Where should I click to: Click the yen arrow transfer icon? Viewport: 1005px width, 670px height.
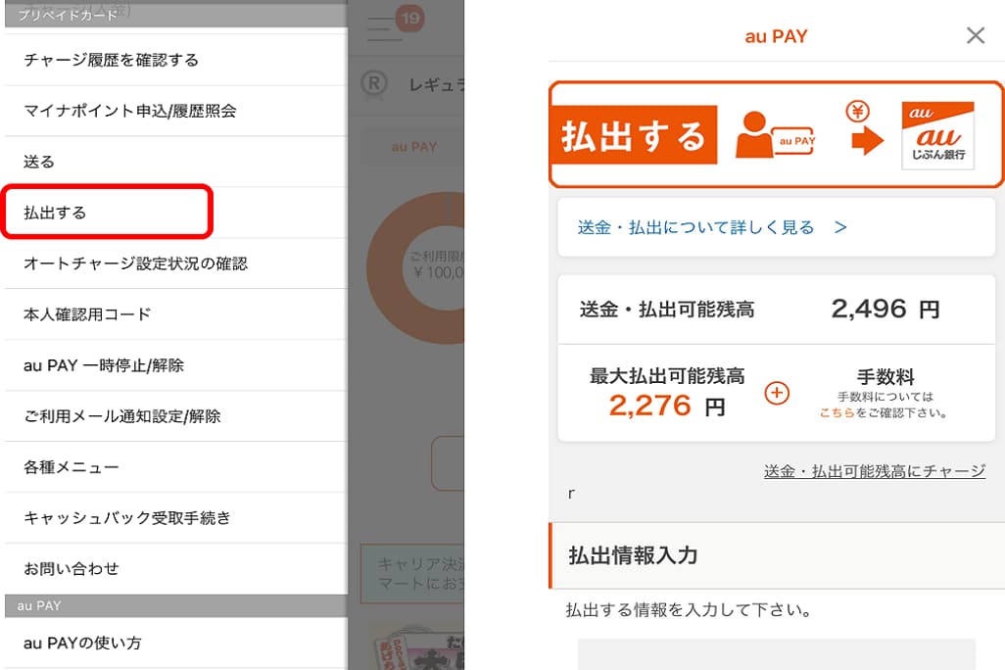[864, 128]
